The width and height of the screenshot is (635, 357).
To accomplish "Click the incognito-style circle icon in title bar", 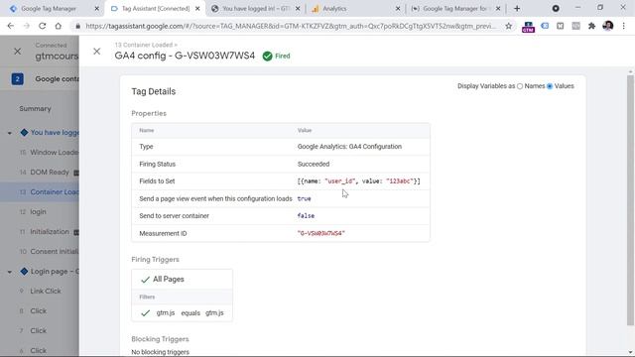I will coord(556,9).
